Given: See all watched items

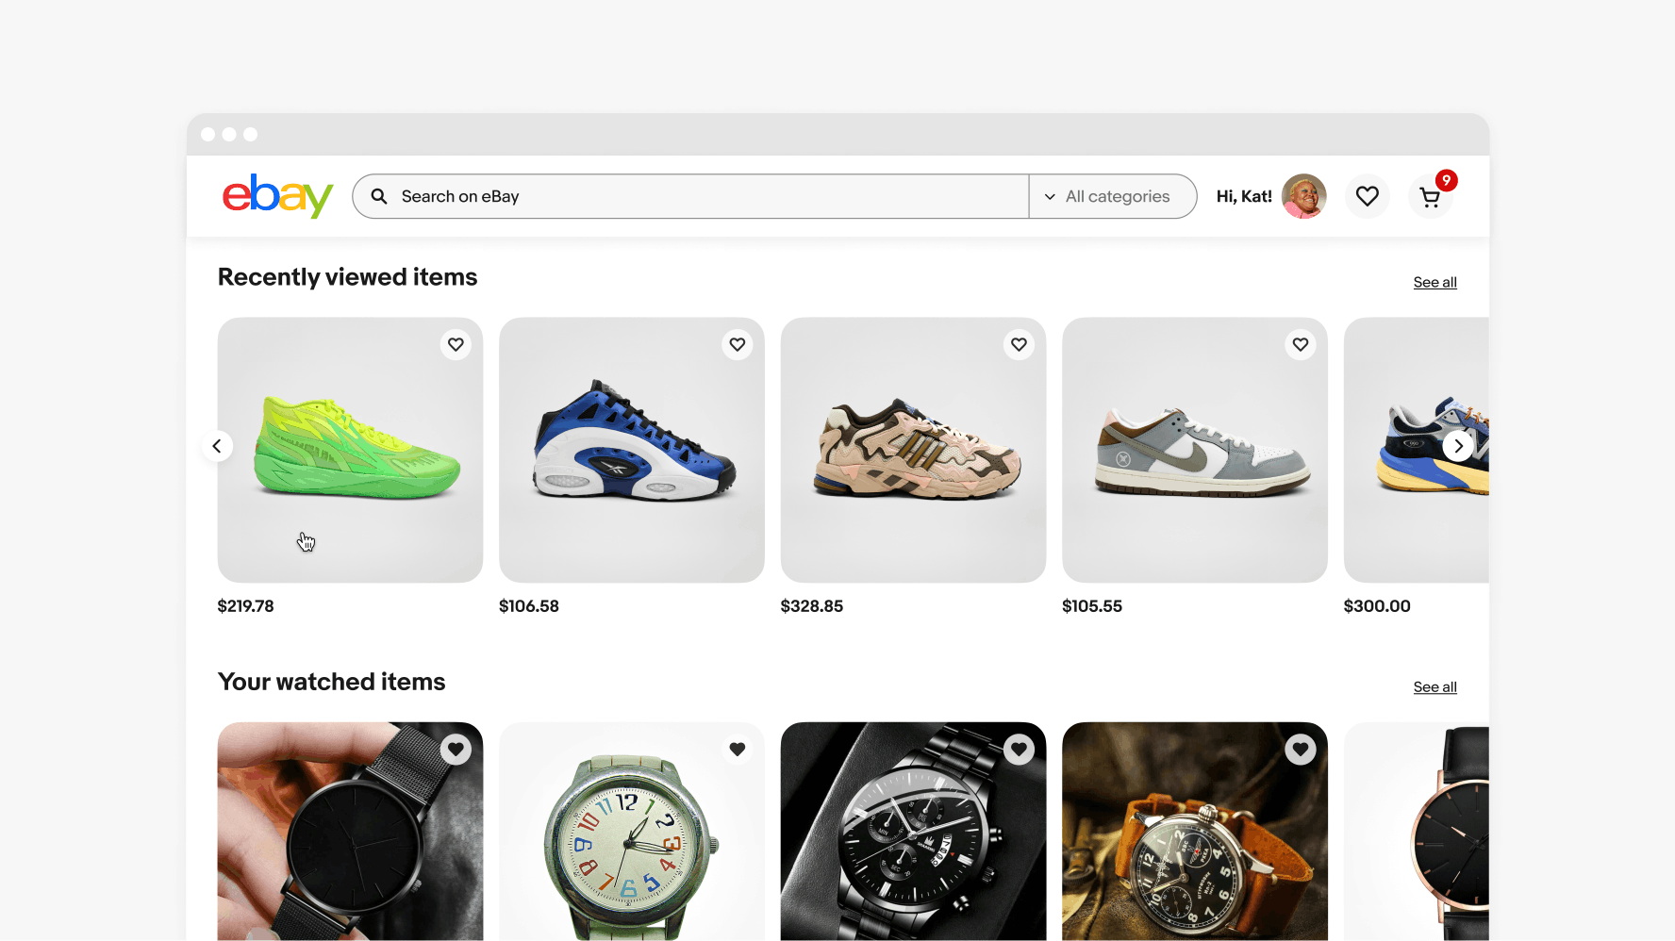Looking at the screenshot, I should [x=1435, y=687].
